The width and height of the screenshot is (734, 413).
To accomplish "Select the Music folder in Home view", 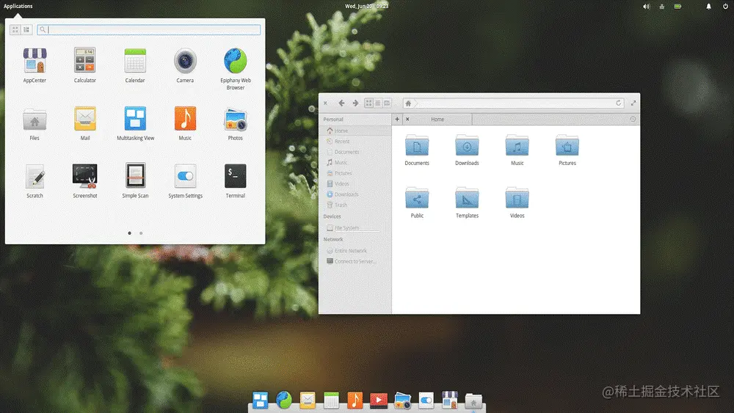I will (x=517, y=150).
